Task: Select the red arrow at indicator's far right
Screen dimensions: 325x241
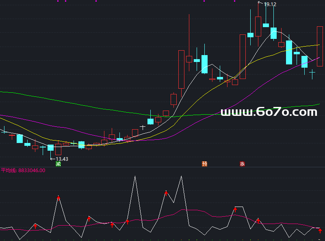Action: coord(320,230)
